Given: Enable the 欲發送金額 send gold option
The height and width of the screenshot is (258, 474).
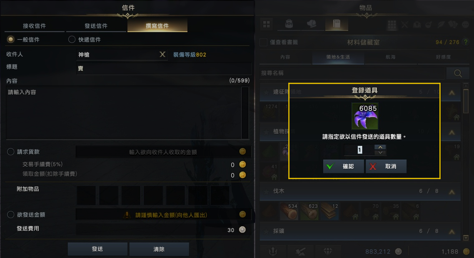Looking at the screenshot, I should pos(10,215).
